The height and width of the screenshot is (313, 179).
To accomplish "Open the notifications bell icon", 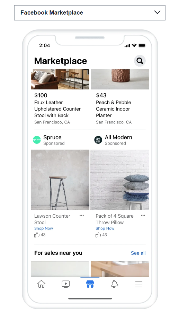I will click(115, 284).
